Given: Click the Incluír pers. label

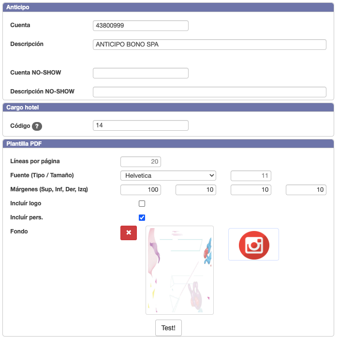Looking at the screenshot, I should tap(27, 217).
